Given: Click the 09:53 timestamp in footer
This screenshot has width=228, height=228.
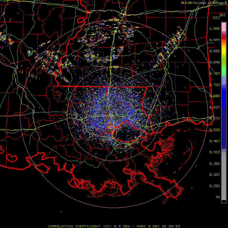Looking at the screenshot, I should click(x=174, y=226).
